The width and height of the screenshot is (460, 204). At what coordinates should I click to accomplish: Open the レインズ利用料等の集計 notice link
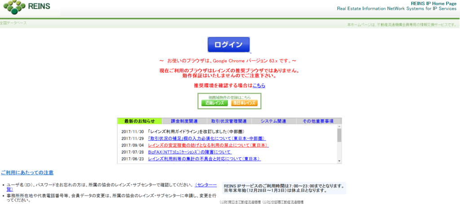(x=204, y=159)
